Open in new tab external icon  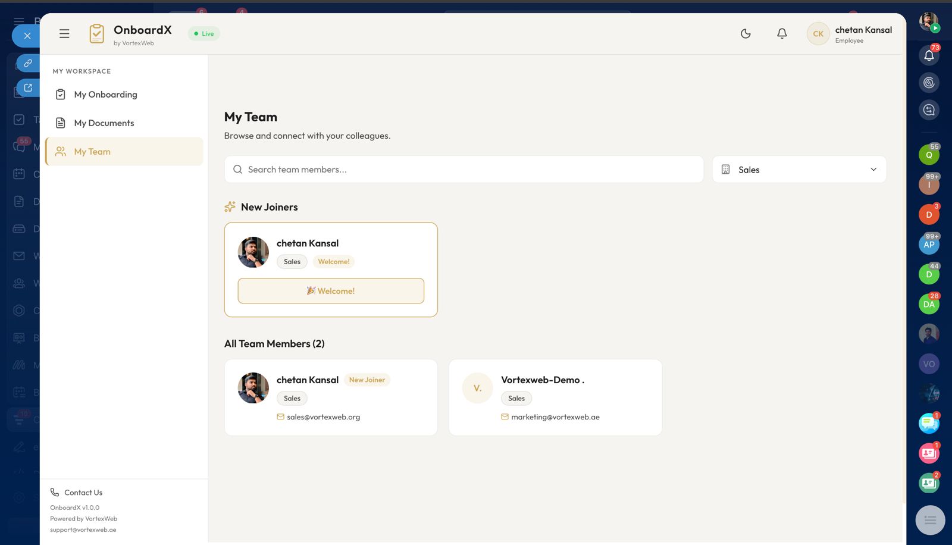[x=28, y=88]
